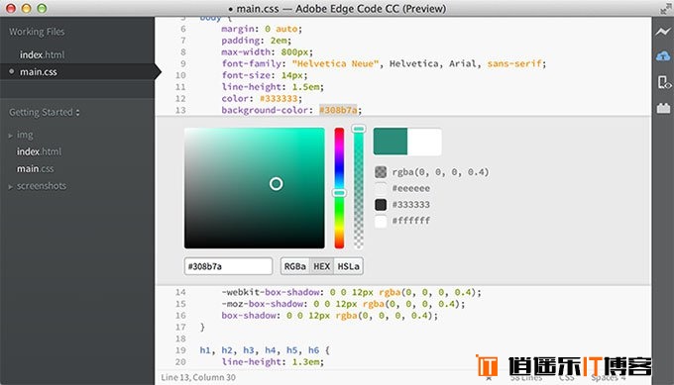The image size is (674, 385).
Task: Click the #308b7a color input field
Action: pos(228,266)
